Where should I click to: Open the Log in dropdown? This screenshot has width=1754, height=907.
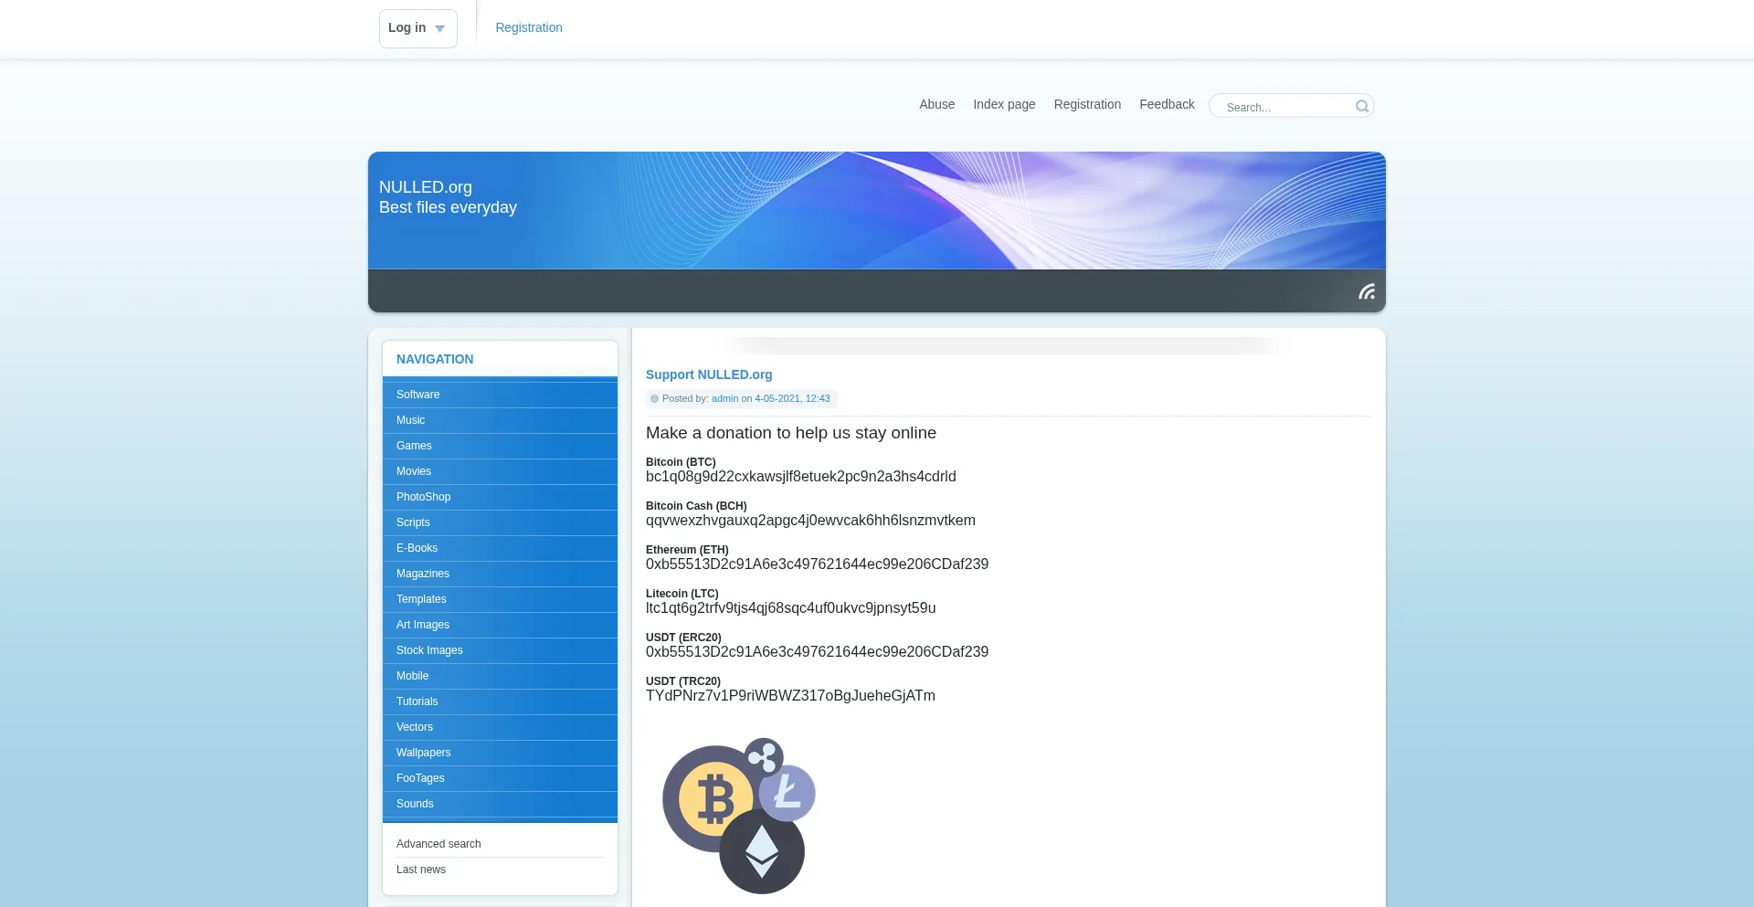click(417, 28)
